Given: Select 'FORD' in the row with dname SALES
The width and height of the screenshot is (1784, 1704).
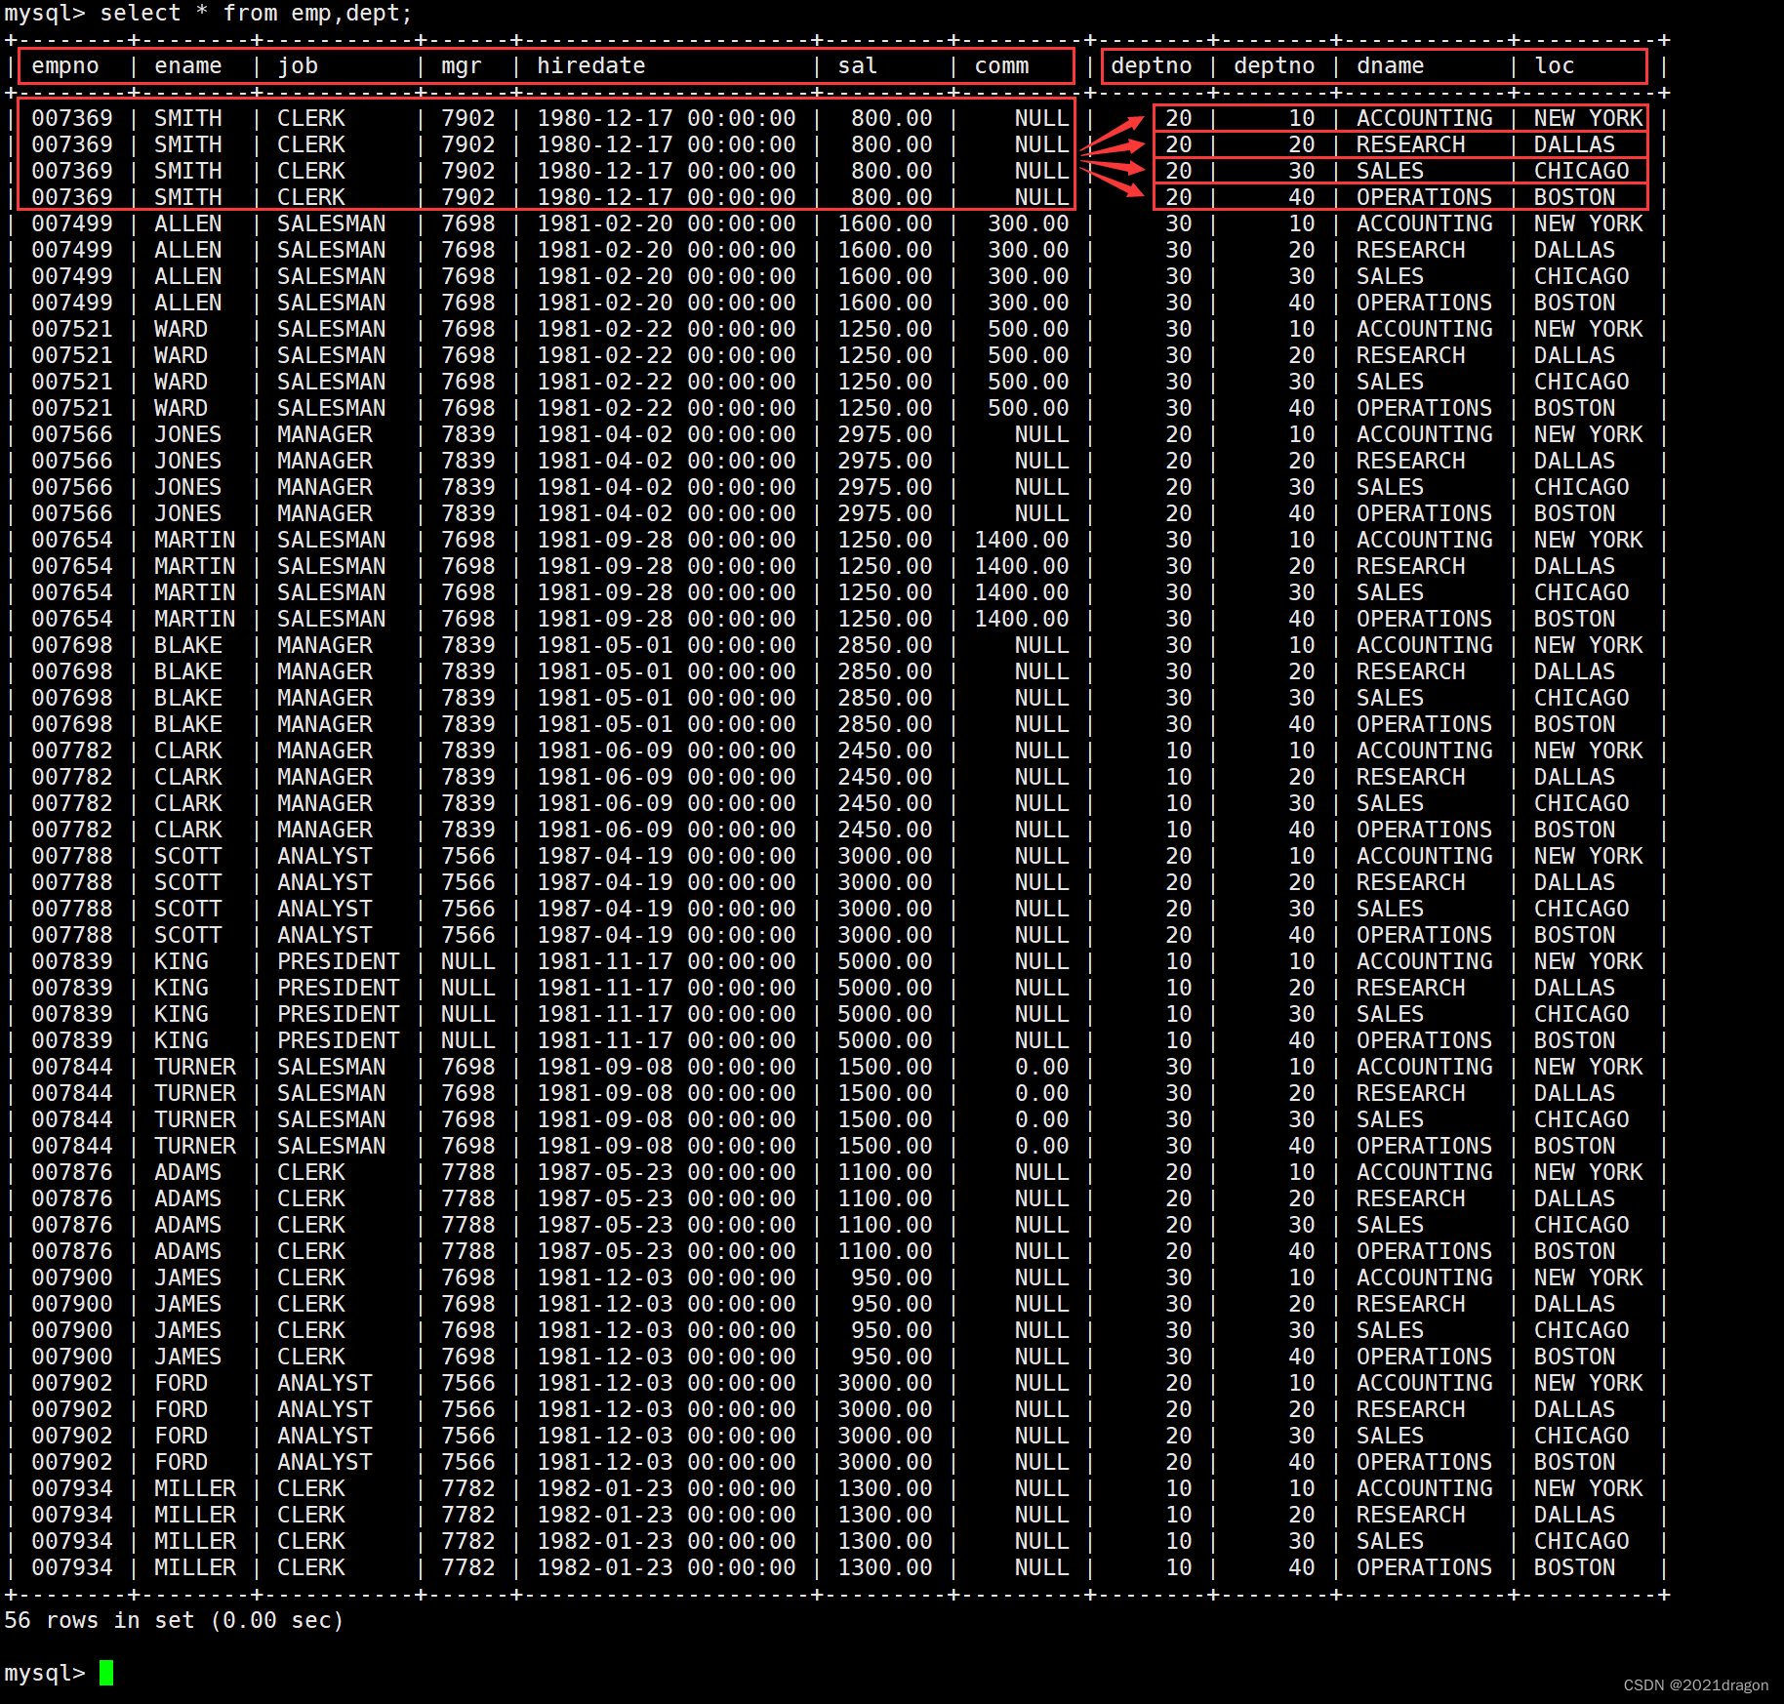Looking at the screenshot, I should (182, 1436).
